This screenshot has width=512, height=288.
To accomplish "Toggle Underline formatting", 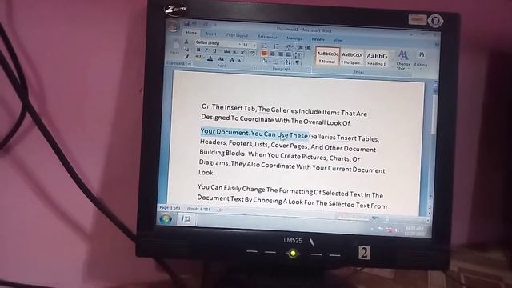I will coord(214,50).
